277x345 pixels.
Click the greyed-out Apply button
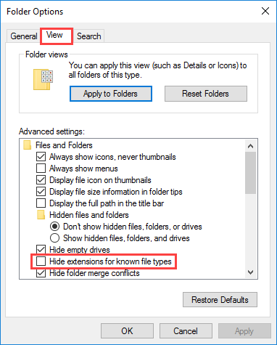(x=244, y=331)
